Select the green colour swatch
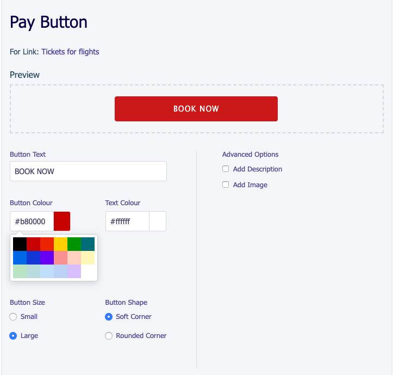The image size is (393, 375). (74, 244)
